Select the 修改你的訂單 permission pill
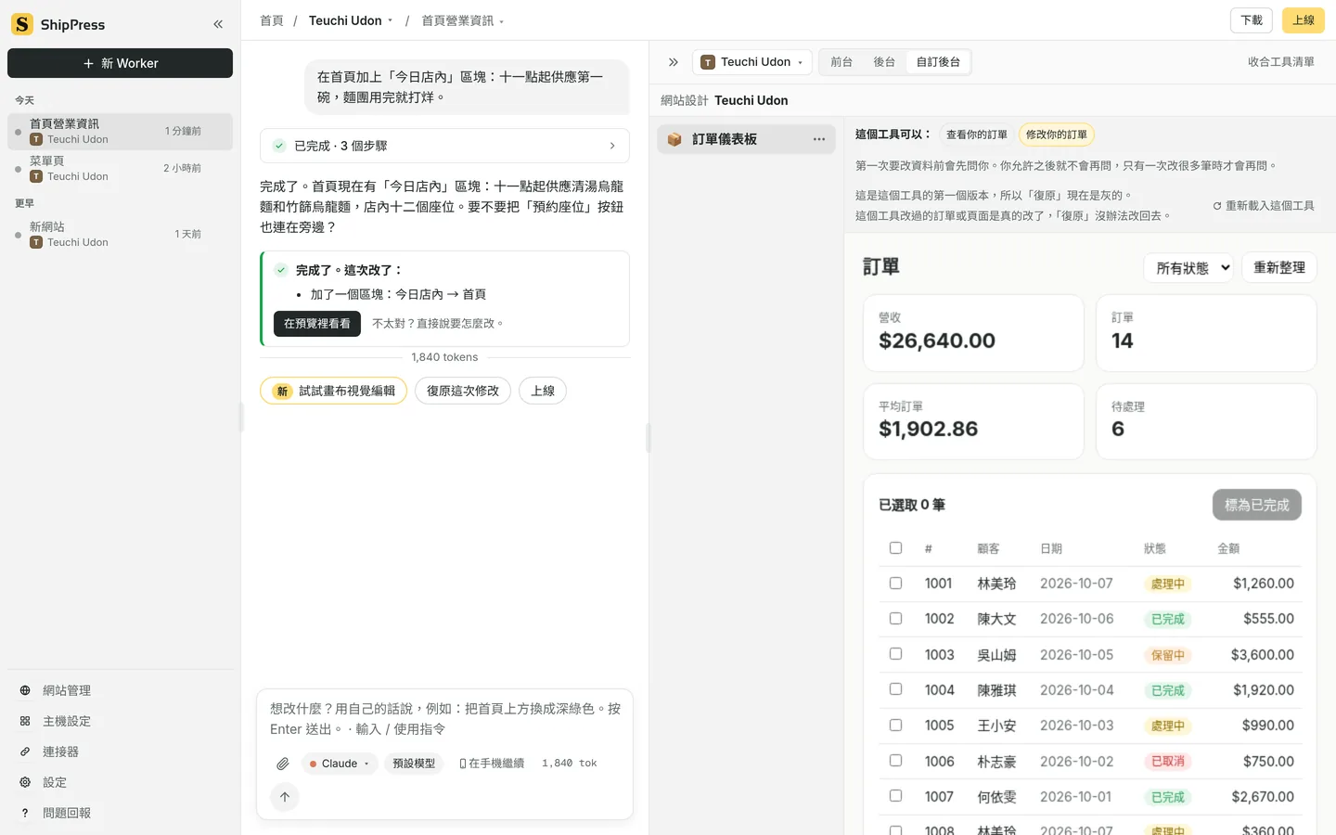Viewport: 1336px width, 835px height. tap(1056, 135)
